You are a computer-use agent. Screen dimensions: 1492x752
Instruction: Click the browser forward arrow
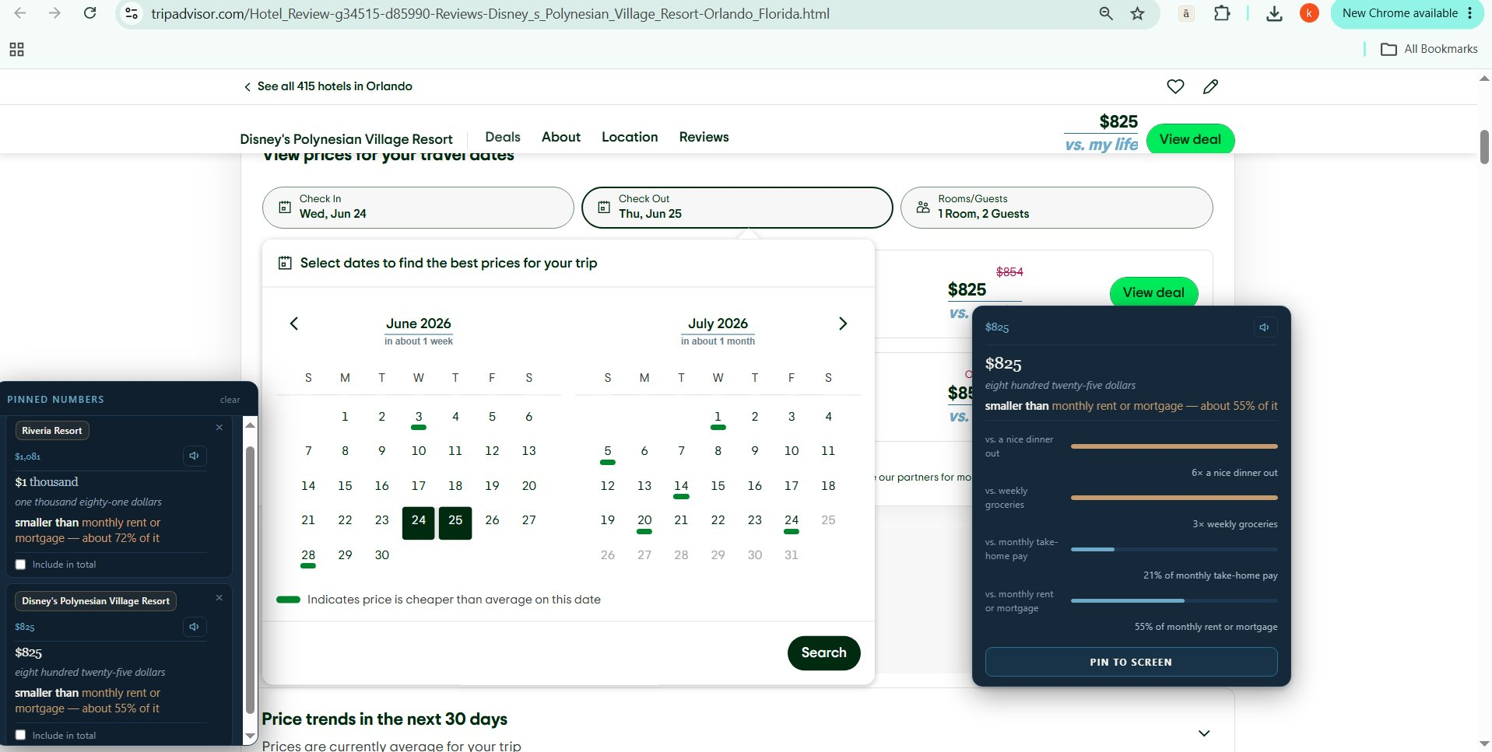(54, 13)
